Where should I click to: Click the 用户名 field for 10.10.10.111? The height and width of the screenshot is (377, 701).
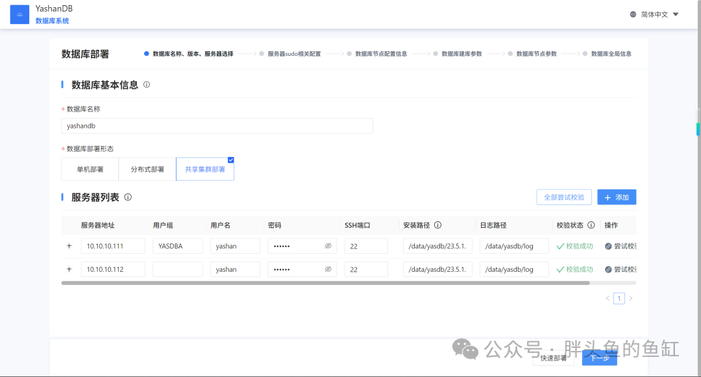235,246
